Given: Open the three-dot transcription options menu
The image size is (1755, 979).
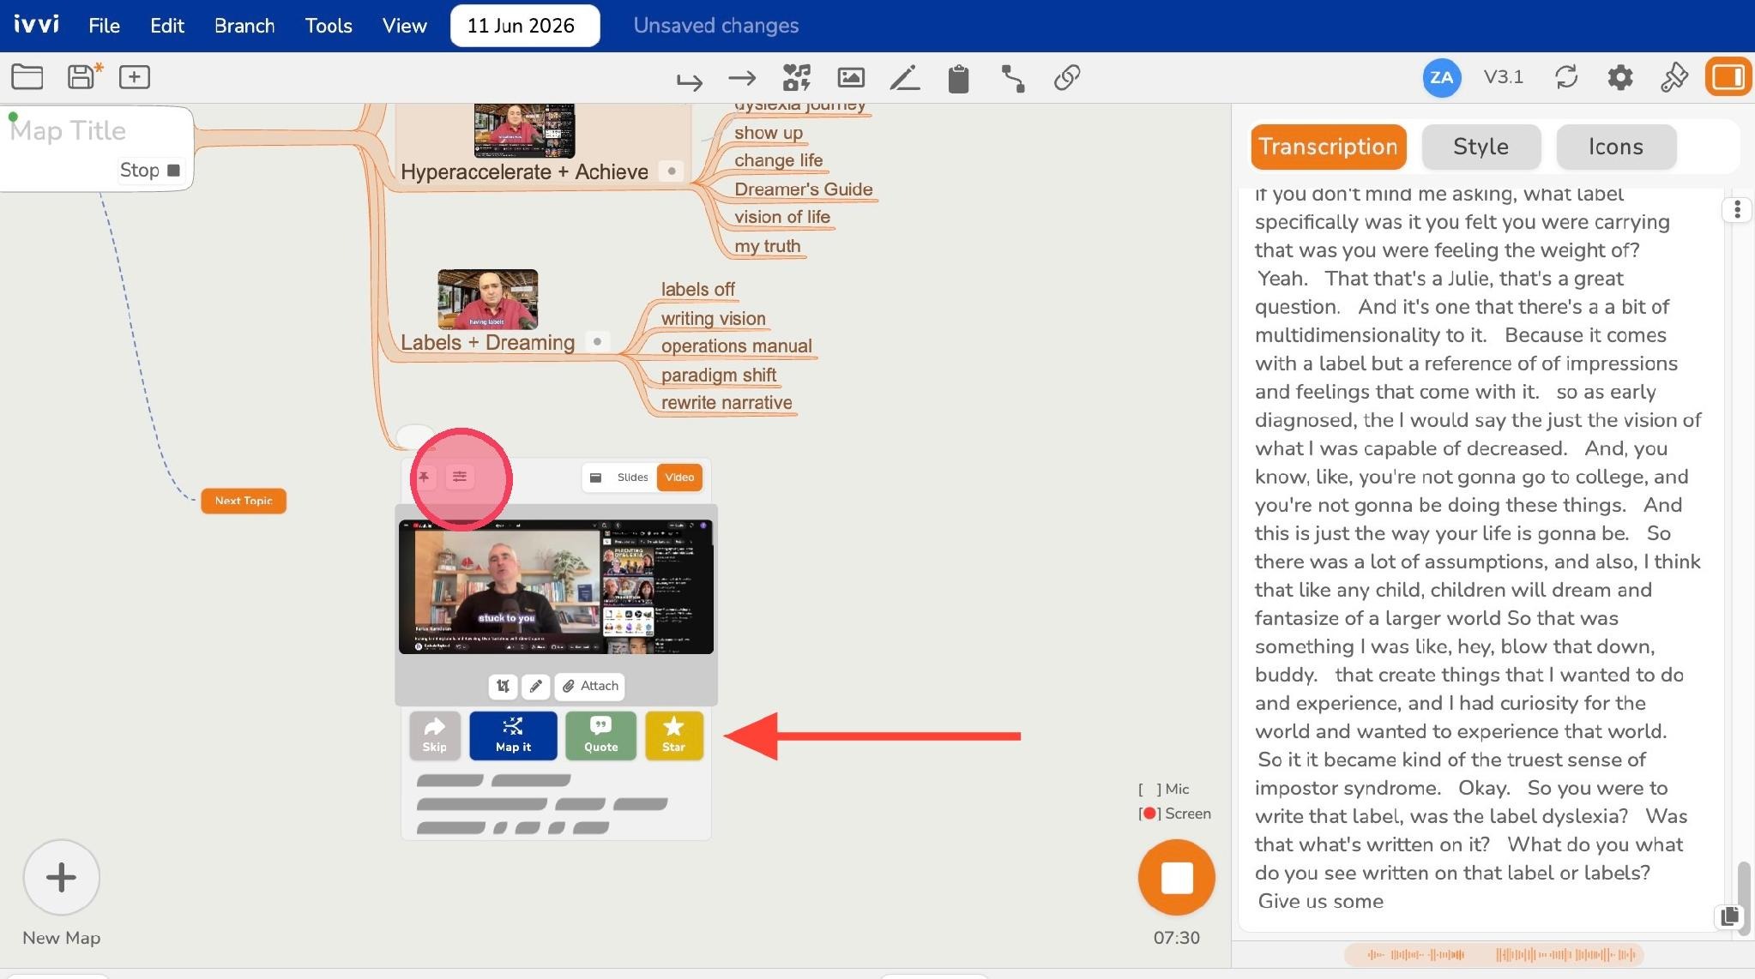Looking at the screenshot, I should 1737,209.
